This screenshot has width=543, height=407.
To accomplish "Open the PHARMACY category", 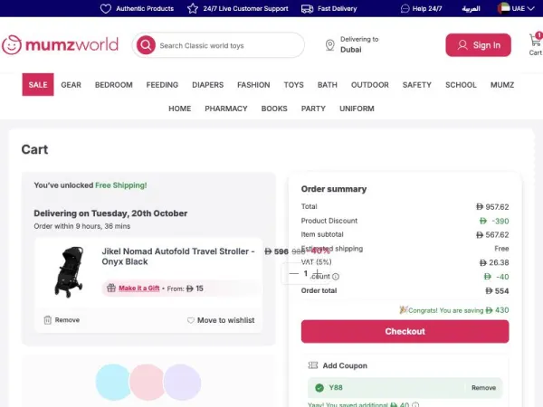I will click(x=226, y=109).
